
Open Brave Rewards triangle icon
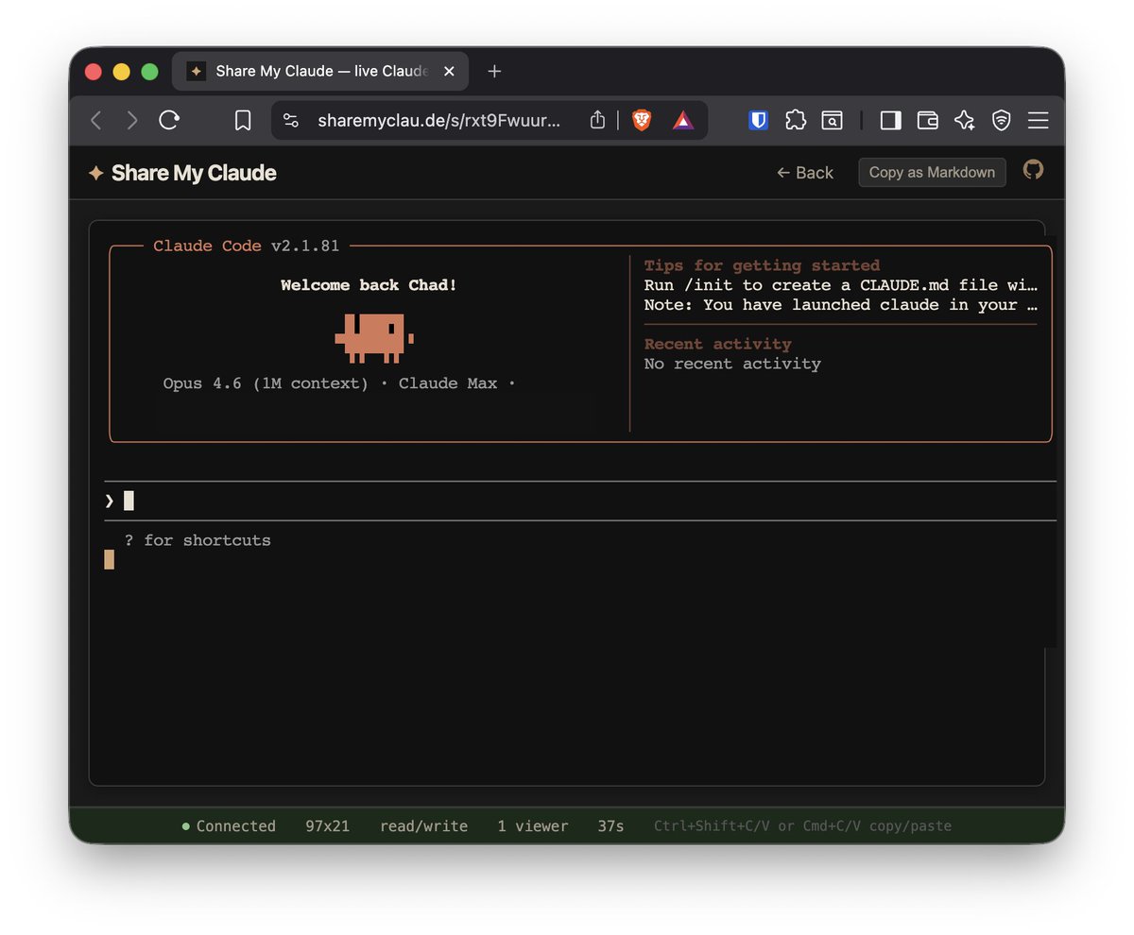(683, 120)
